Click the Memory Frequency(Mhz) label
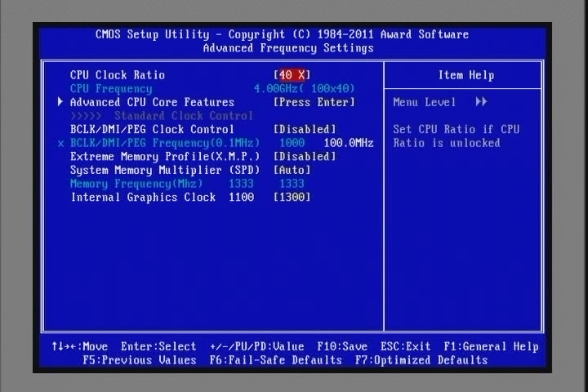The image size is (588, 392). pos(136,184)
